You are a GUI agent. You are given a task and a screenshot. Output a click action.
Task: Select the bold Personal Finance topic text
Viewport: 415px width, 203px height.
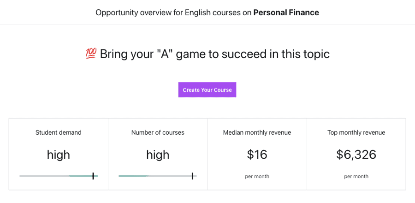[286, 12]
